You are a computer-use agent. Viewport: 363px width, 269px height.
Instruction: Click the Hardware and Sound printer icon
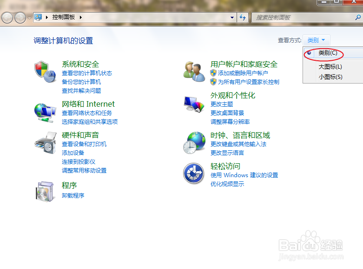[x=46, y=143]
